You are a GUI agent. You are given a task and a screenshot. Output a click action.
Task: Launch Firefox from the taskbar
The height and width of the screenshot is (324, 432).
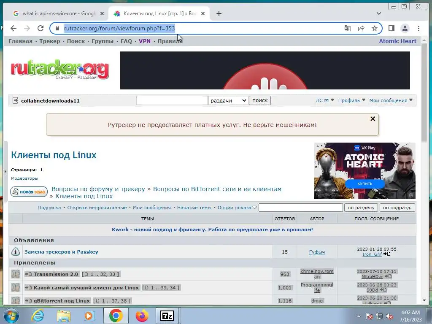tap(142, 316)
